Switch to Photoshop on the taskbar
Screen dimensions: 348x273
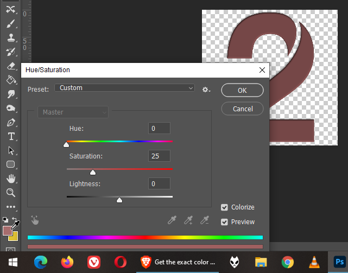click(339, 262)
